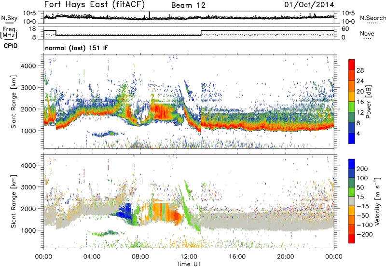Click the tall noise spike in N.Sky panel
This screenshot has width=386, height=267.
tap(149, 15)
